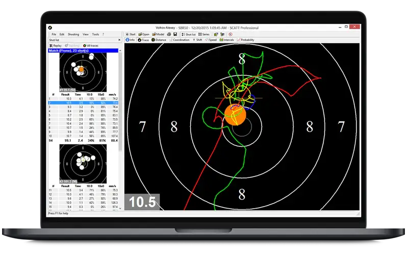Select shot row 8 with speed 89.5

(x=83, y=128)
